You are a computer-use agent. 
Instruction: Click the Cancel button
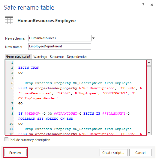[x=140, y=152]
